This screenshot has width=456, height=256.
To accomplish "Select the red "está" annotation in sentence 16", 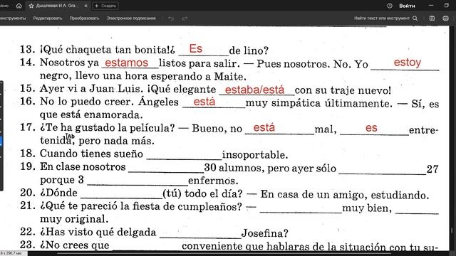I will click(204, 102).
